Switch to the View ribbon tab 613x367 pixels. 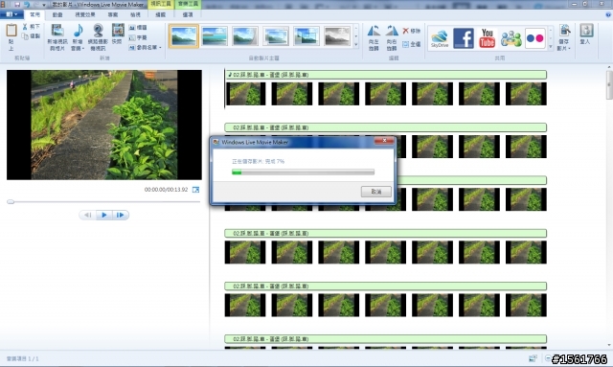(x=135, y=14)
